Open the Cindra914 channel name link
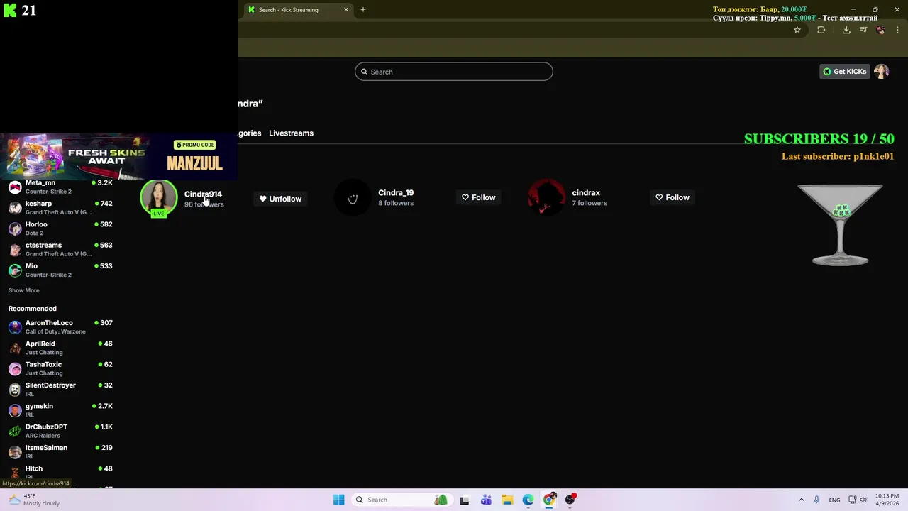Screen dimensions: 908x511 click(203, 194)
